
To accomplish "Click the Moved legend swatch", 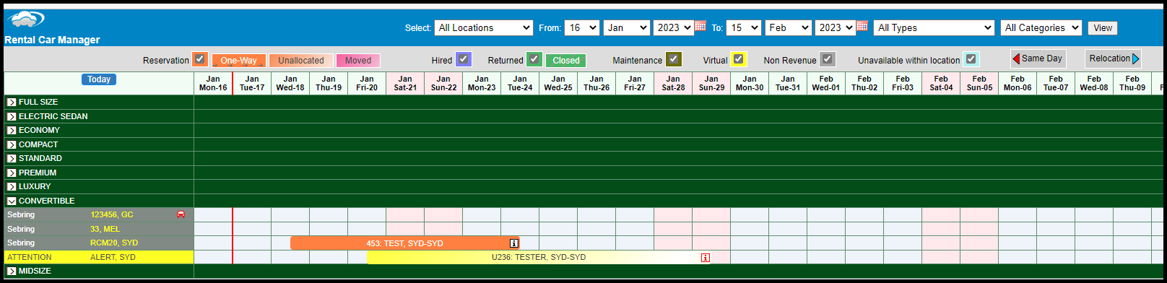I will (x=358, y=61).
